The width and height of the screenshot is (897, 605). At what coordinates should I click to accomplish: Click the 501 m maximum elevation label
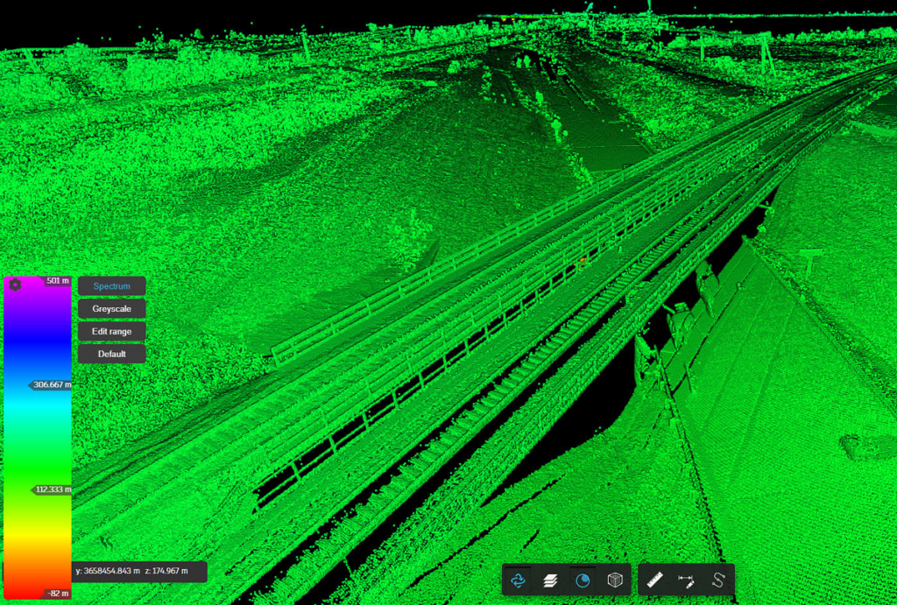pyautogui.click(x=59, y=281)
